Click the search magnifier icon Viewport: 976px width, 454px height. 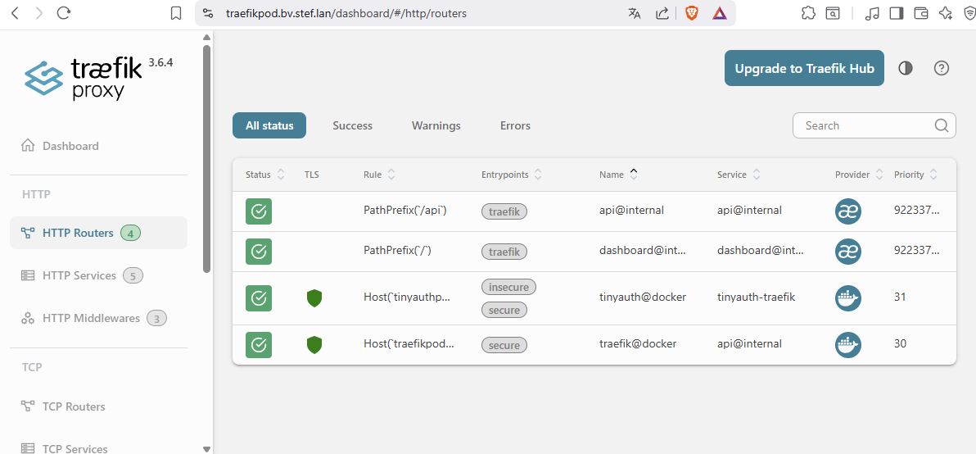click(942, 125)
